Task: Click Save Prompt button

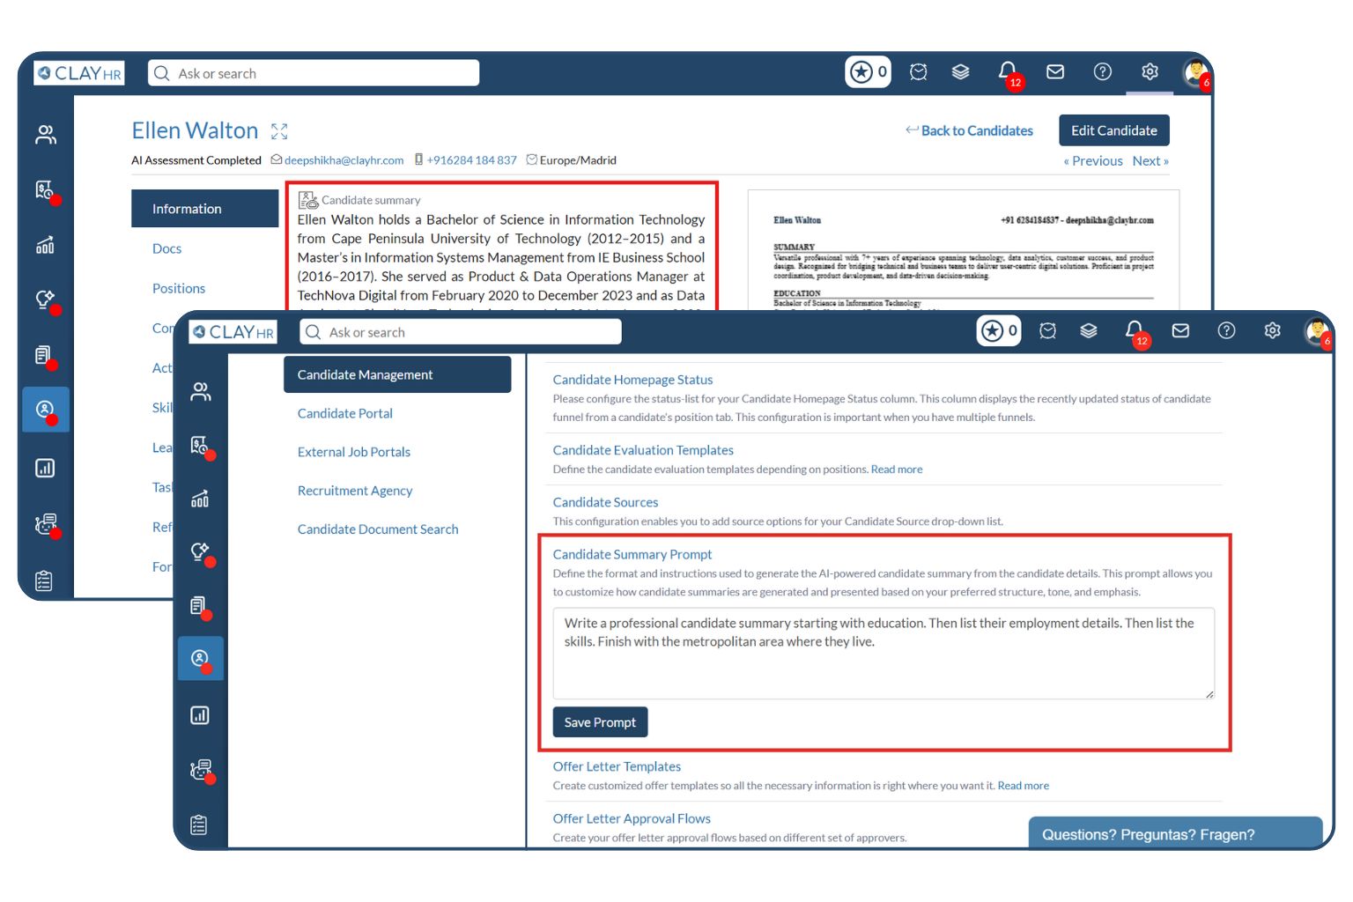Action: click(600, 722)
